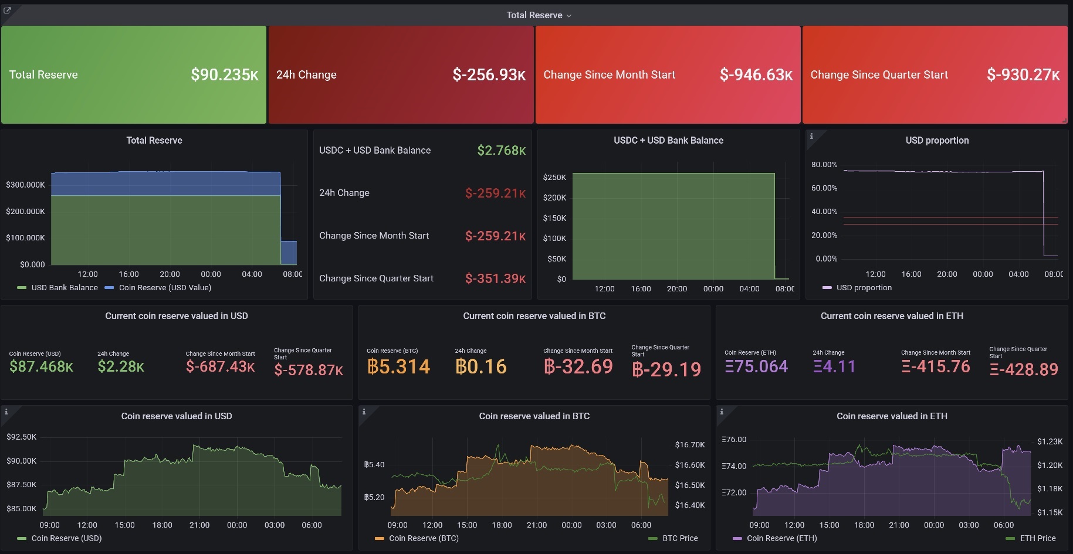Click the $87.468K Coin Reserve (USD) value

(41, 366)
